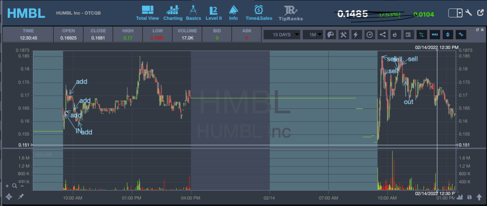Screen dimensions: 487x206
Task: Click the 'out' chart annotation
Action: click(408, 102)
